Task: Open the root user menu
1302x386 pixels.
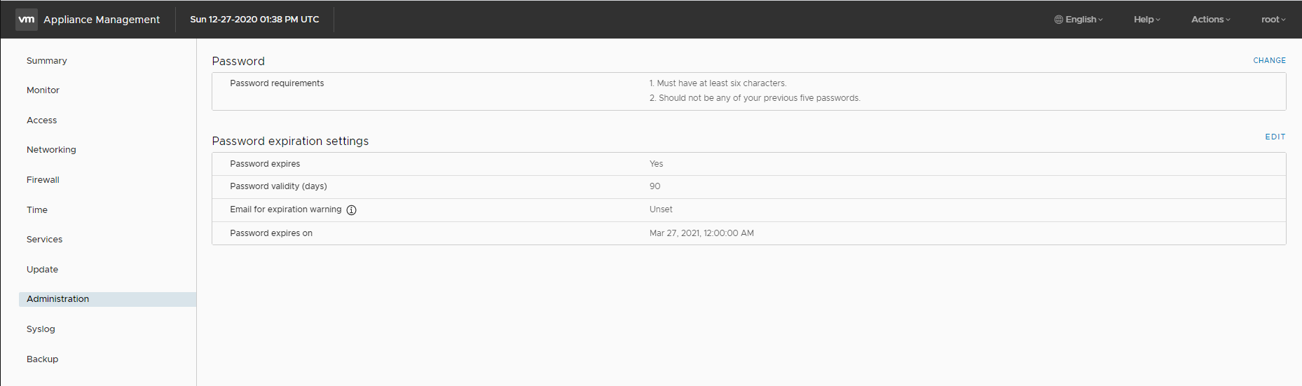Action: (1273, 20)
